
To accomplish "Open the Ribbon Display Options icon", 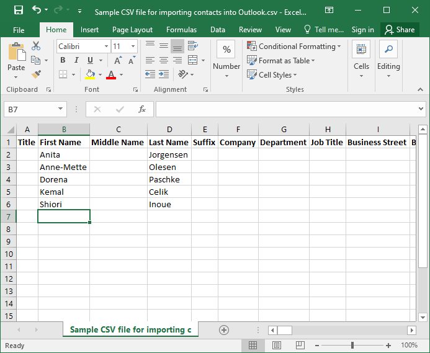I will pos(329,11).
